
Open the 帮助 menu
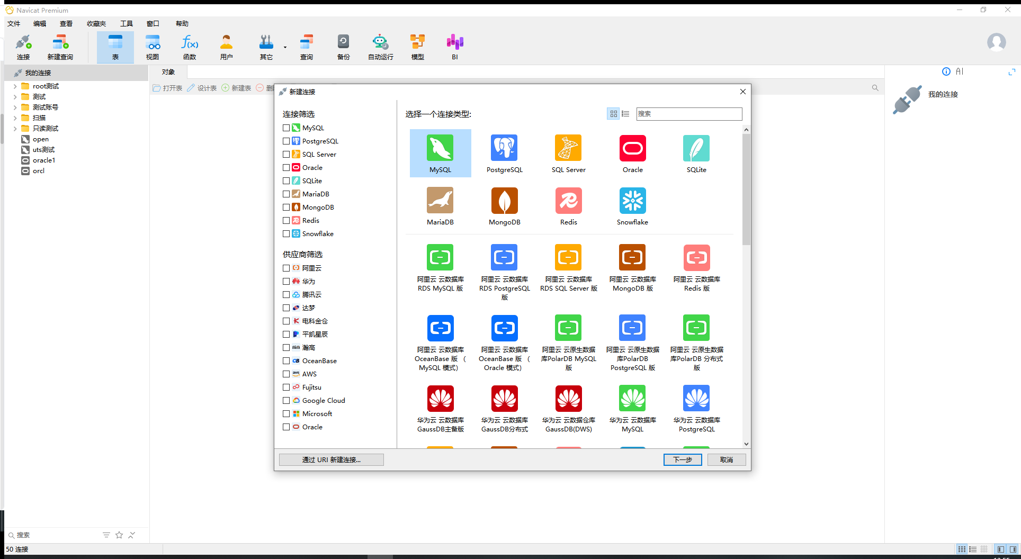click(182, 23)
